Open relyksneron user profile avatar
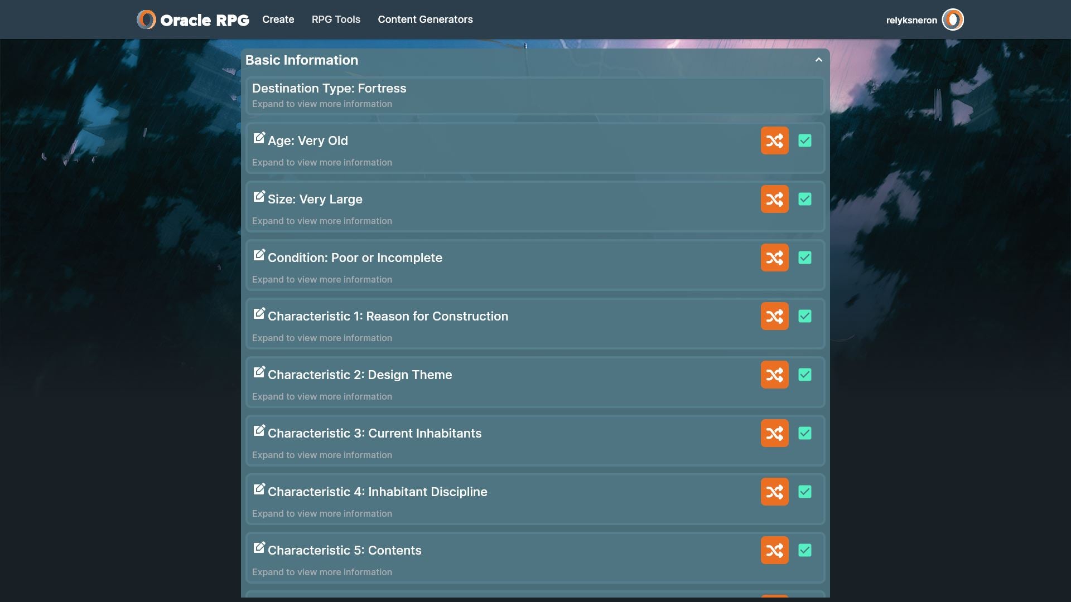This screenshot has width=1071, height=602. (952, 20)
